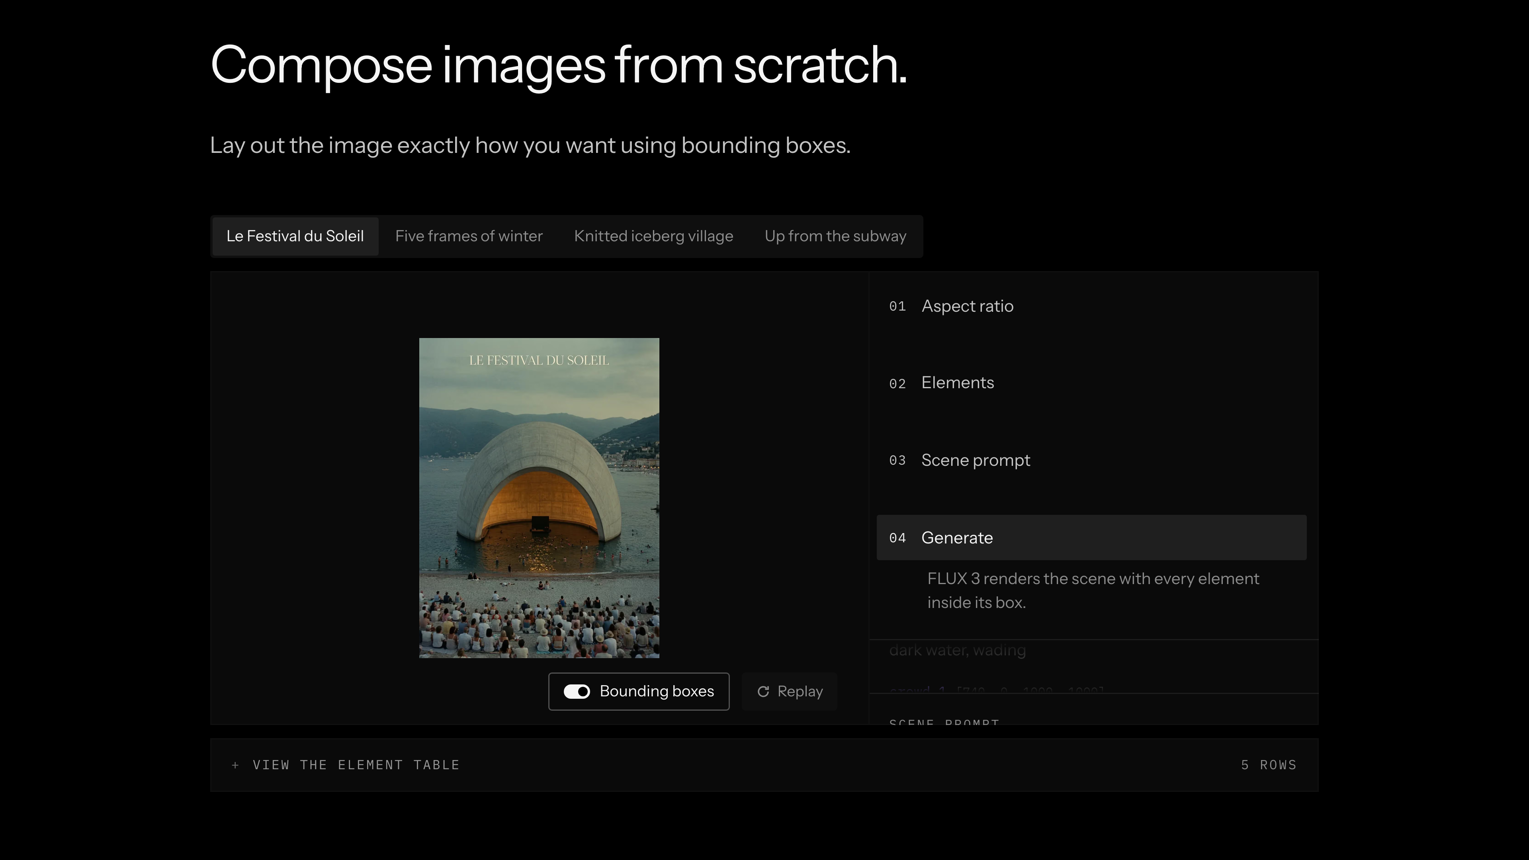Image resolution: width=1529 pixels, height=860 pixels.
Task: Click the circular replay arrow icon
Action: point(763,692)
